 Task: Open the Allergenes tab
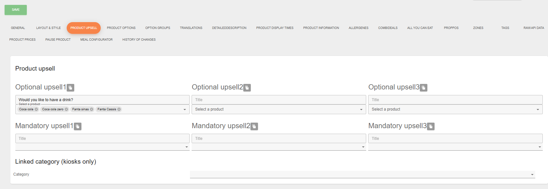coord(358,28)
